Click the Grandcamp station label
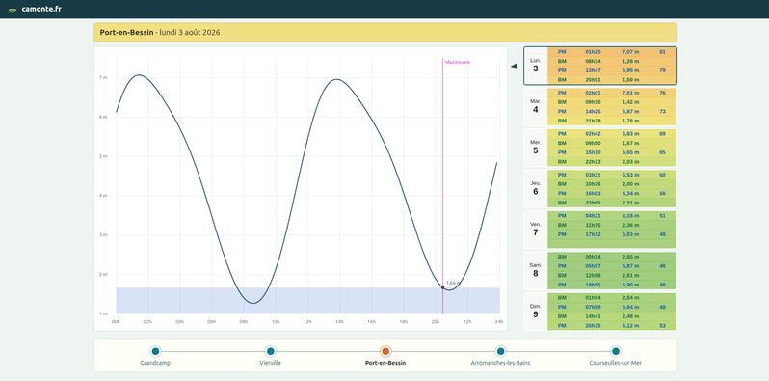Screen dimensions: 769x381 (x=155, y=363)
